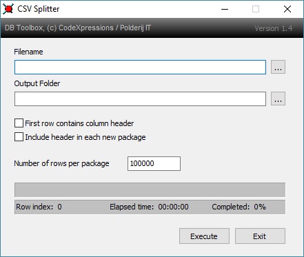The height and width of the screenshot is (257, 304).
Task: Close the CSV Splitter window
Action: (287, 9)
